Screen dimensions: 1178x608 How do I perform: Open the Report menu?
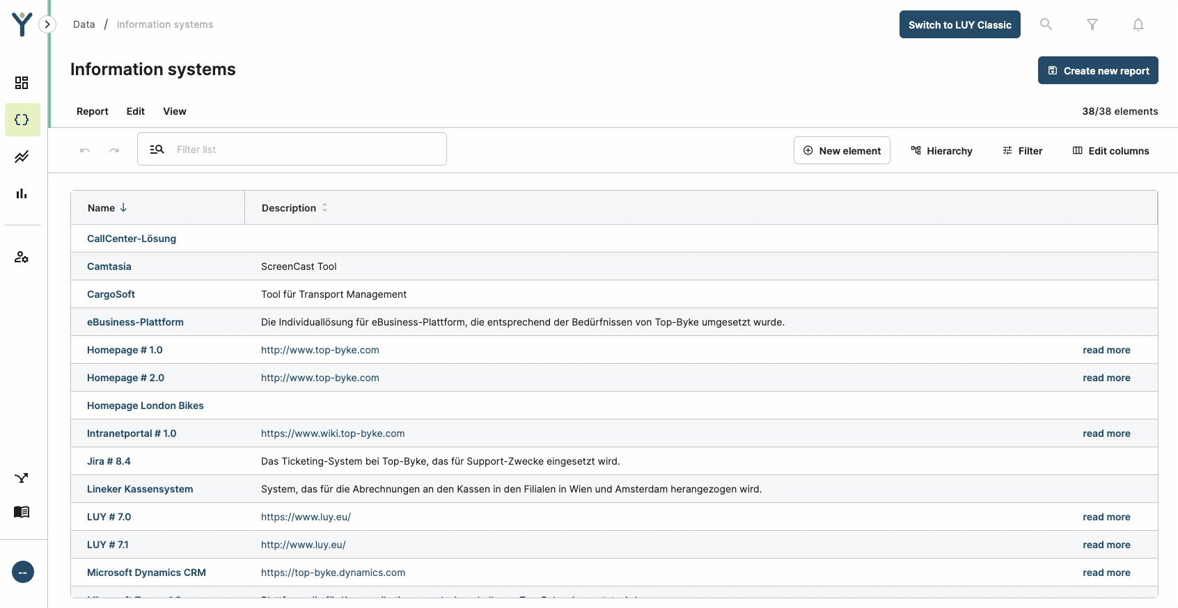pyautogui.click(x=92, y=111)
